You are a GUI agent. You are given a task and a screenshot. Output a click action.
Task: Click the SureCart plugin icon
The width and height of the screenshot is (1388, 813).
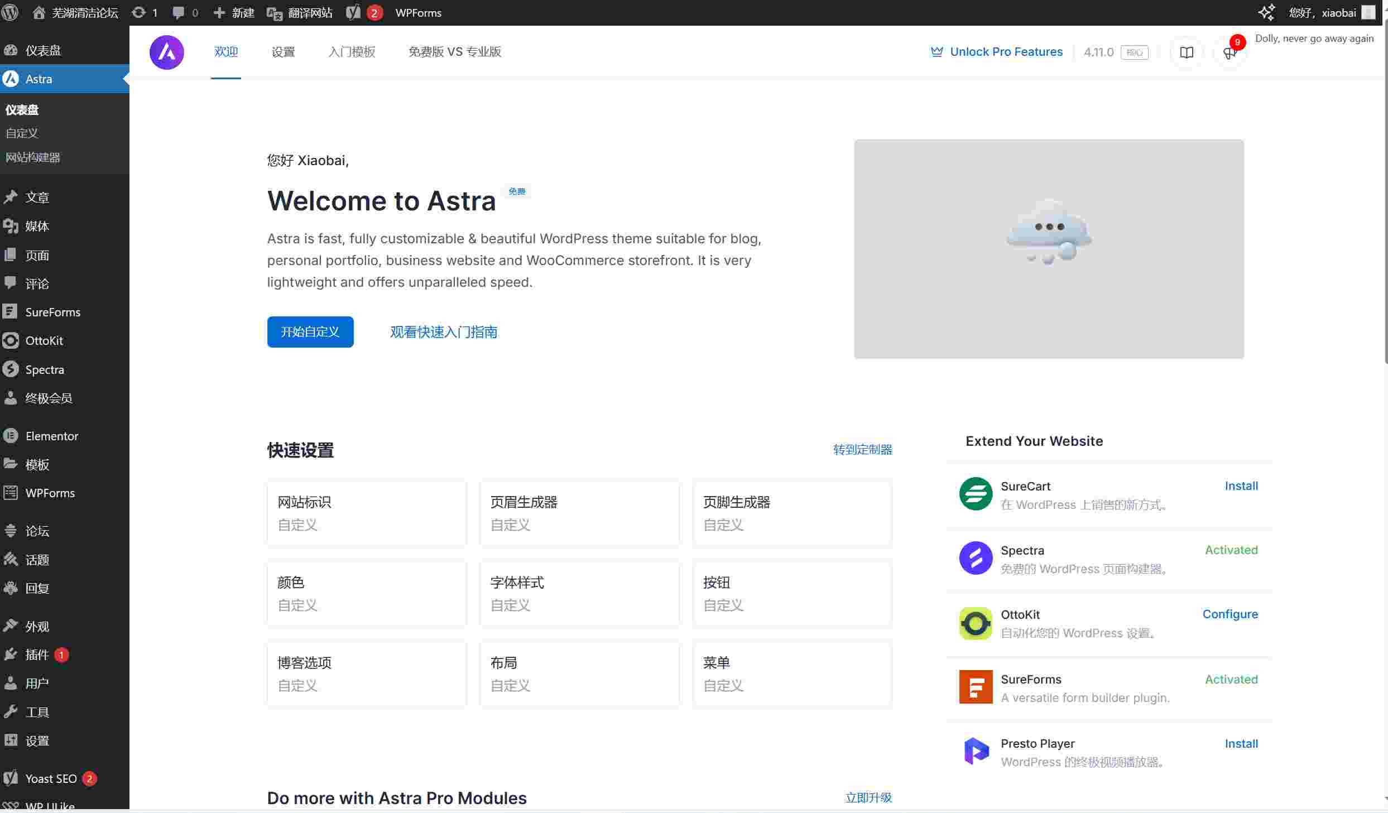click(x=976, y=494)
